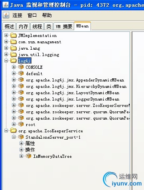Click the StandaloneServer_port-1 bean icon

point(21,137)
